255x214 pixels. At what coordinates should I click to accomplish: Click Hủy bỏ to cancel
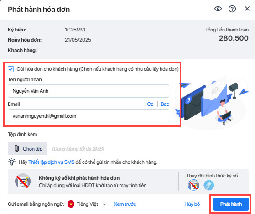(x=192, y=204)
